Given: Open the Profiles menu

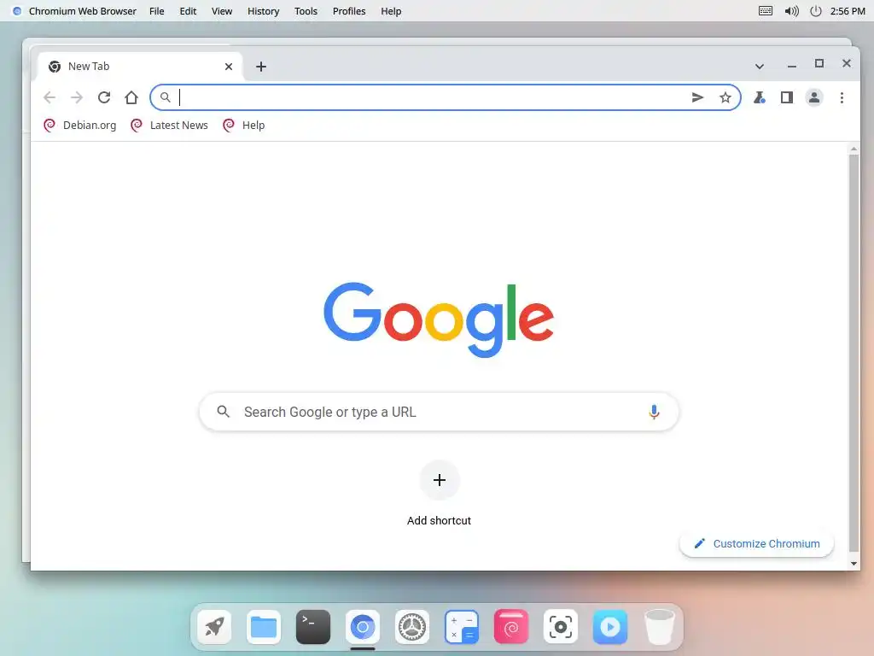Looking at the screenshot, I should (x=349, y=11).
